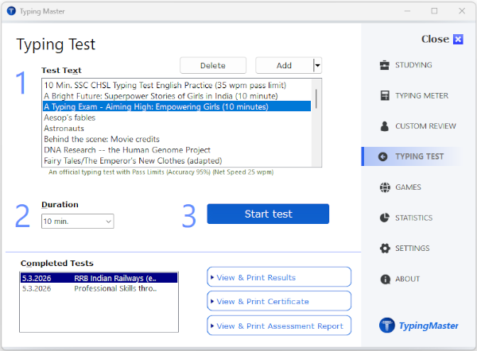477x351 pixels.
Task: Click the Games globe icon
Action: click(385, 187)
